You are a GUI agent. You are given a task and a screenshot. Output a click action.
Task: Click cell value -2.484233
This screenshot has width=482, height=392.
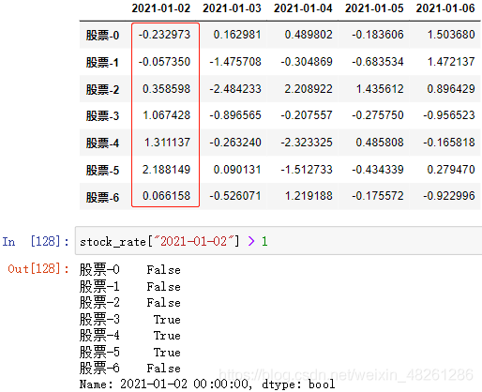[x=235, y=89]
